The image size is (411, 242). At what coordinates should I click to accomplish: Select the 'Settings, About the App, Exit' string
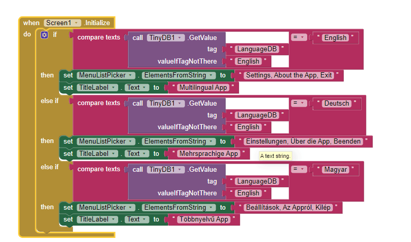click(x=289, y=75)
